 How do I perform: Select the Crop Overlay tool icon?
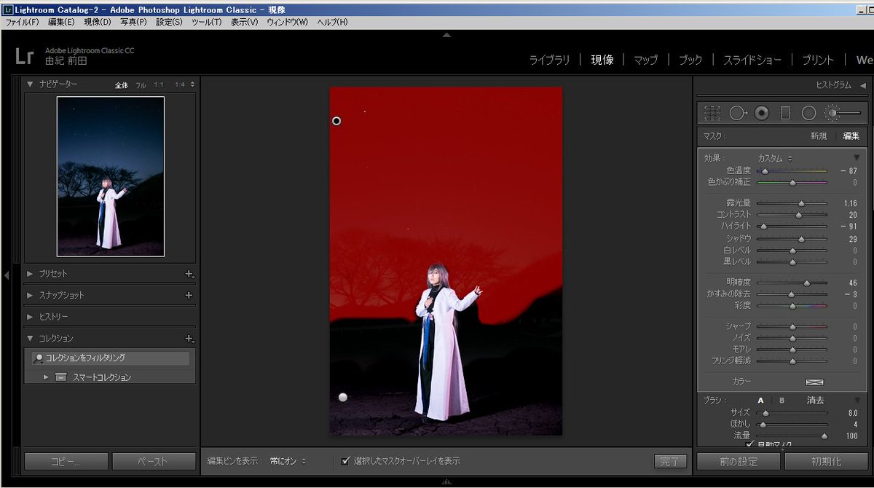[712, 113]
